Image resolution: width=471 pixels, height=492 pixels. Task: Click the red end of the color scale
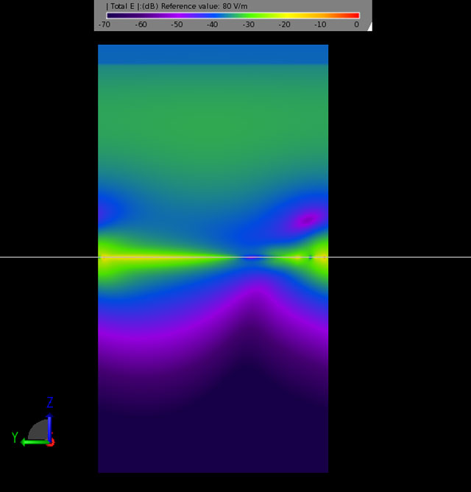coord(355,15)
